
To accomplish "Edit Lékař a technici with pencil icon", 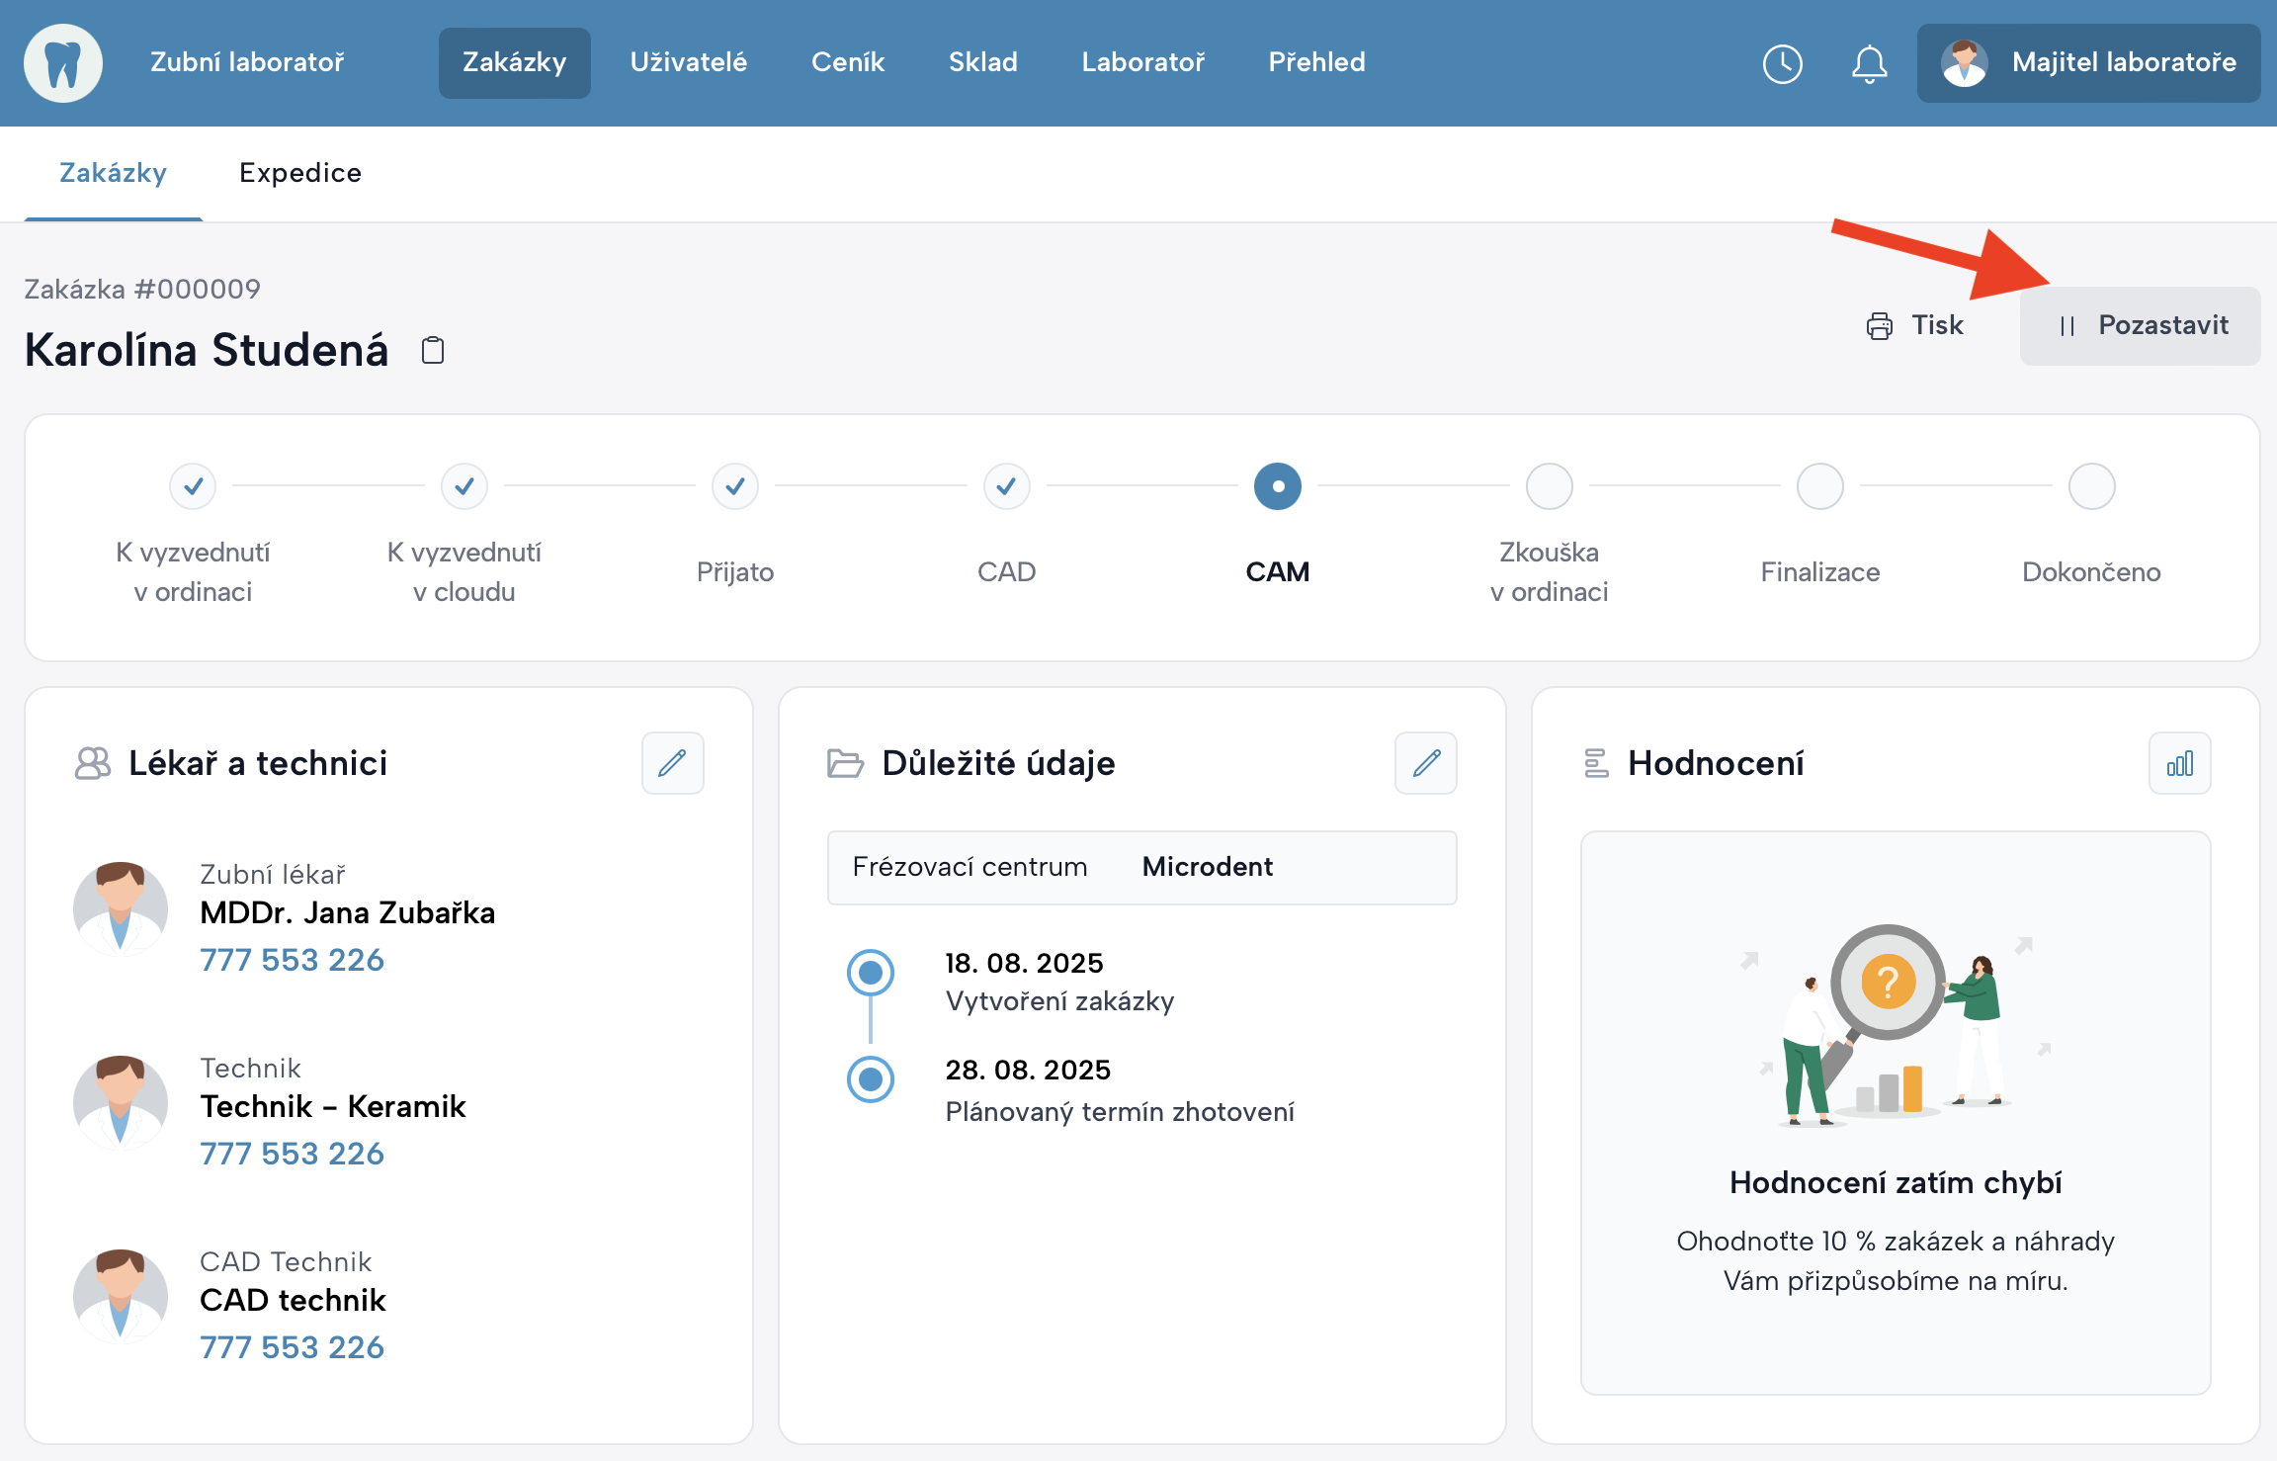I will click(x=672, y=763).
